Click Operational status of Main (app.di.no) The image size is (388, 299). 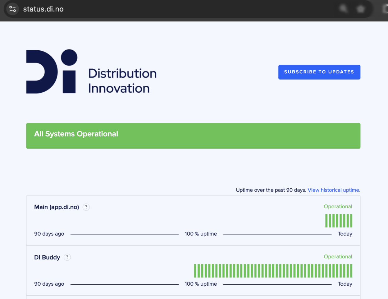tap(338, 206)
